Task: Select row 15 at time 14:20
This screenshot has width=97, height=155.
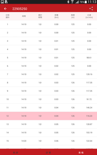Action: click(x=48, y=141)
